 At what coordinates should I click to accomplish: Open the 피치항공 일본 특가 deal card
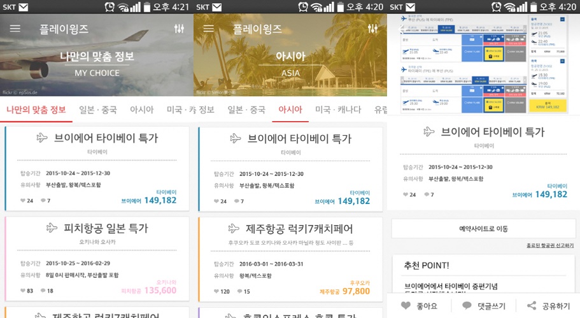pos(97,259)
